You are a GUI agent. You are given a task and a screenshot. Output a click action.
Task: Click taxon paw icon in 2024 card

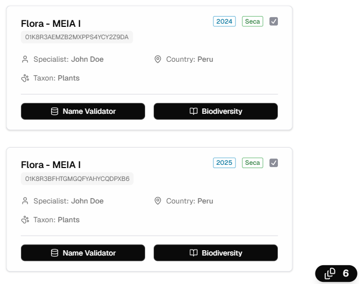[25, 78]
